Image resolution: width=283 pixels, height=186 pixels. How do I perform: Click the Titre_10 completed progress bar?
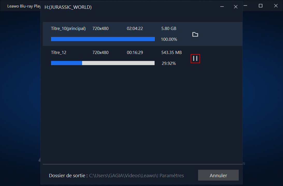103,39
